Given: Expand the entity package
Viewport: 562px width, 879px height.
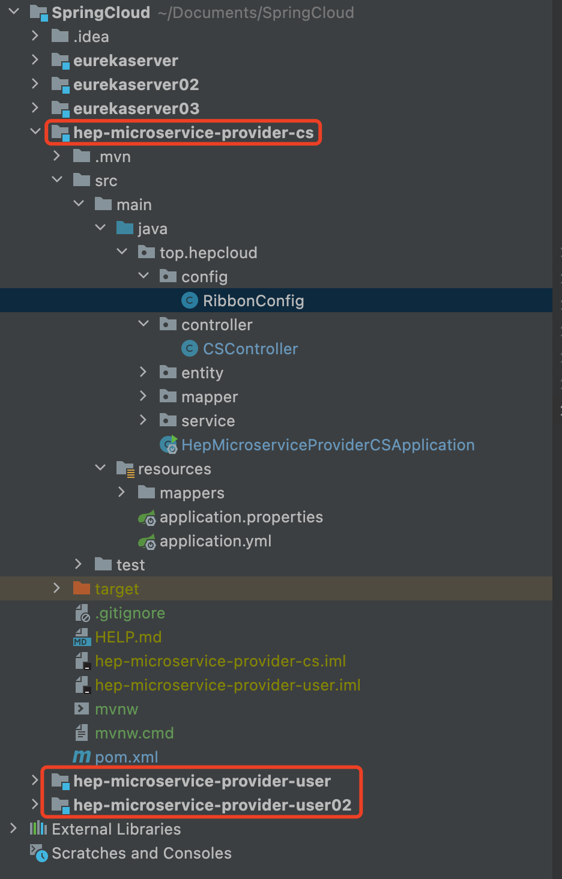Looking at the screenshot, I should [x=143, y=372].
